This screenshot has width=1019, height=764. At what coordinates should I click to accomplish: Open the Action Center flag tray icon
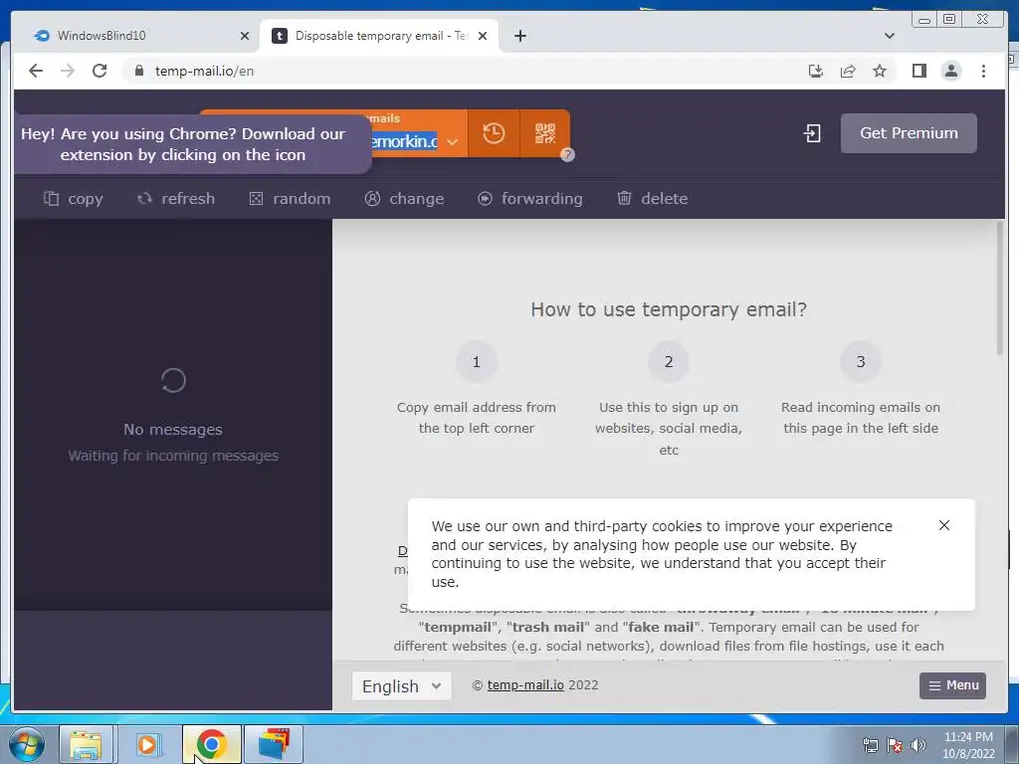[x=895, y=745]
